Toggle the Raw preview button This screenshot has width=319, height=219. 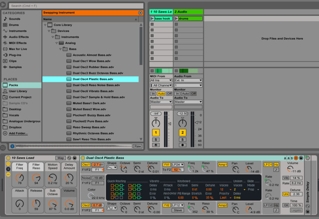(x=138, y=146)
